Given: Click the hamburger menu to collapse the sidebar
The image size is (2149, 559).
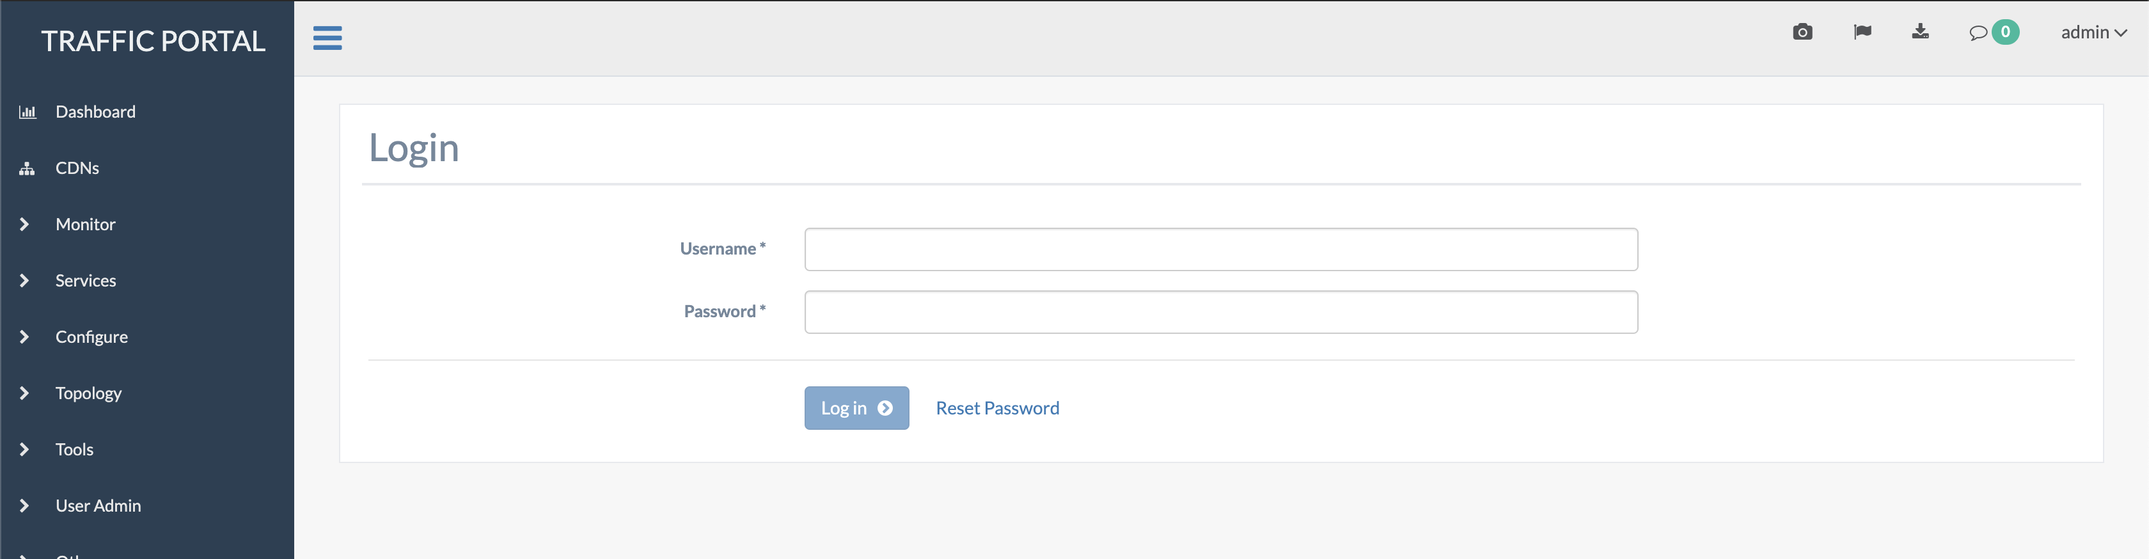Looking at the screenshot, I should coord(327,38).
